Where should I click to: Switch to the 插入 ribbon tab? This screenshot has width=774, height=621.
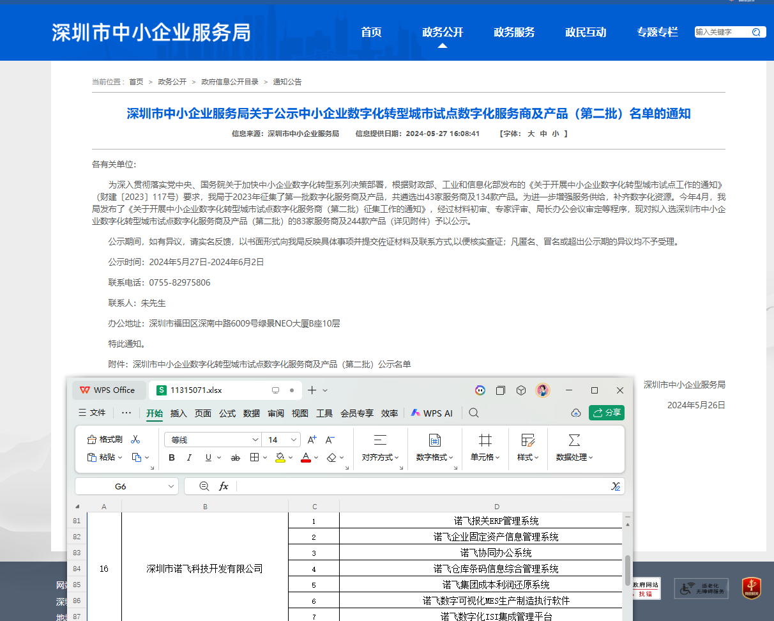click(x=179, y=413)
